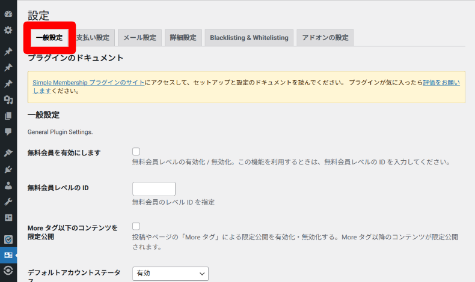475x282 pixels.
Task: Open the topmost pushpin icon in sidebar
Action: [8, 52]
